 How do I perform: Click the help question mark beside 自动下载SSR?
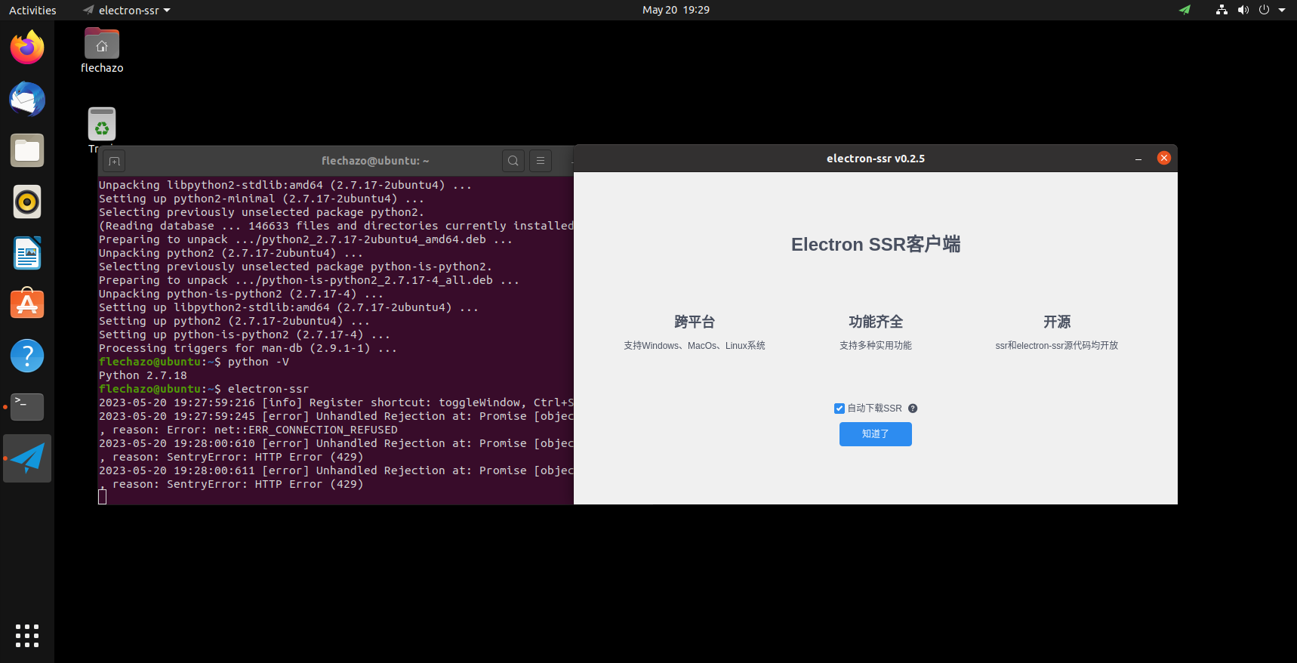(913, 409)
